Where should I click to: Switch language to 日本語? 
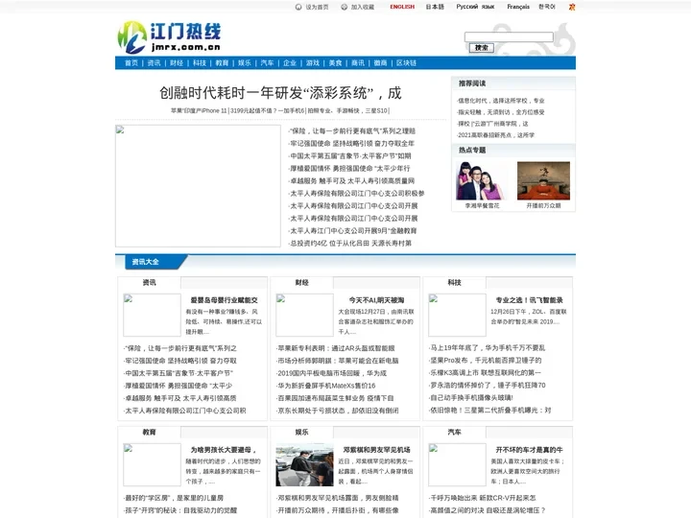pos(435,7)
